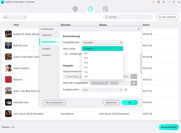The image size is (181, 133).
Task: Click the David Bowie artist cell
Action: point(67,114)
